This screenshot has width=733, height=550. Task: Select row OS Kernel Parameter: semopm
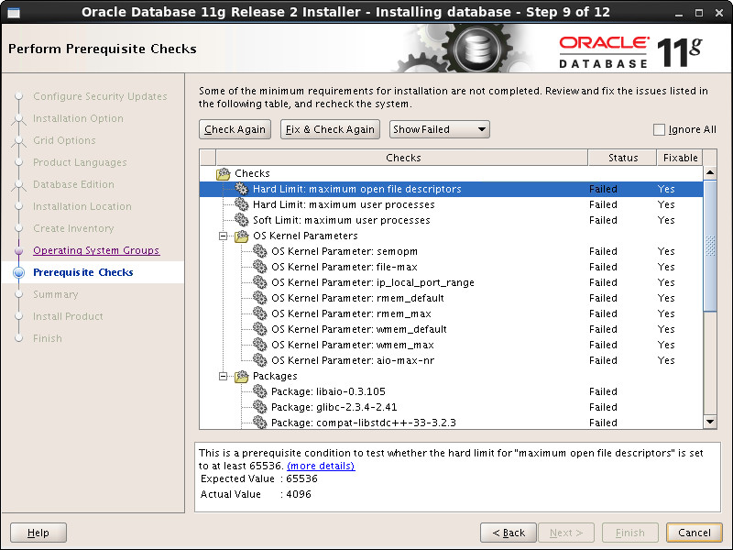pyautogui.click(x=451, y=251)
